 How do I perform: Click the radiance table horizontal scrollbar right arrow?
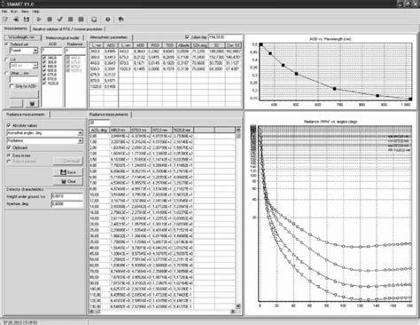click(233, 312)
